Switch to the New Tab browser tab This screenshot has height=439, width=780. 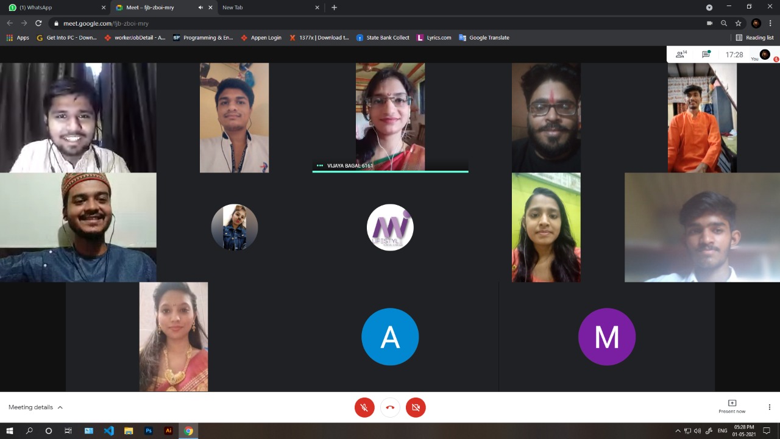coord(268,7)
